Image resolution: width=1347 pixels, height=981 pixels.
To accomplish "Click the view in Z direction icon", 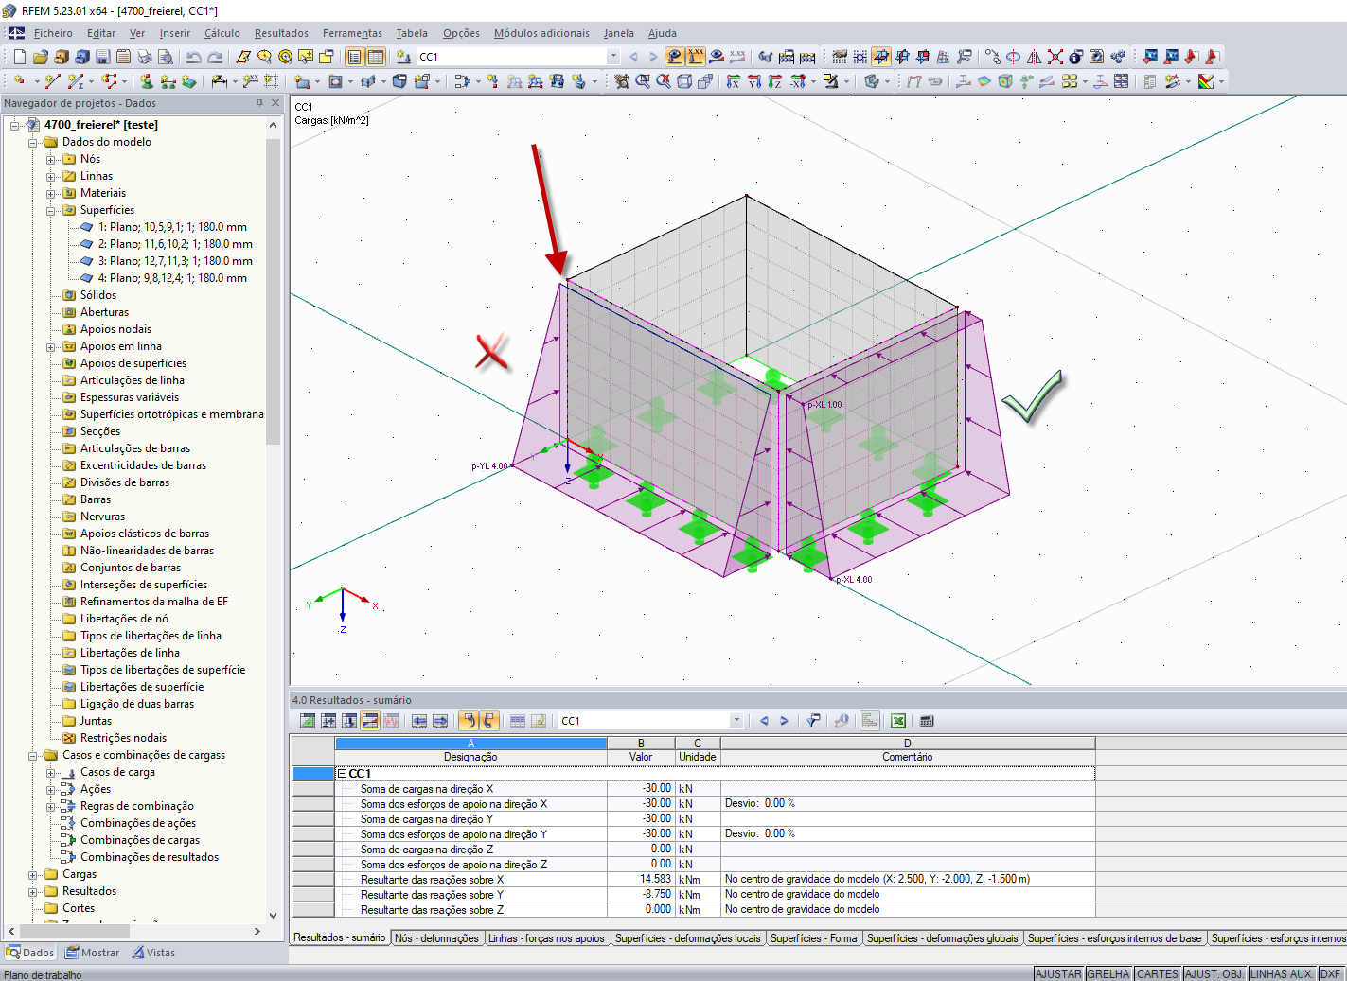I will click(x=775, y=81).
